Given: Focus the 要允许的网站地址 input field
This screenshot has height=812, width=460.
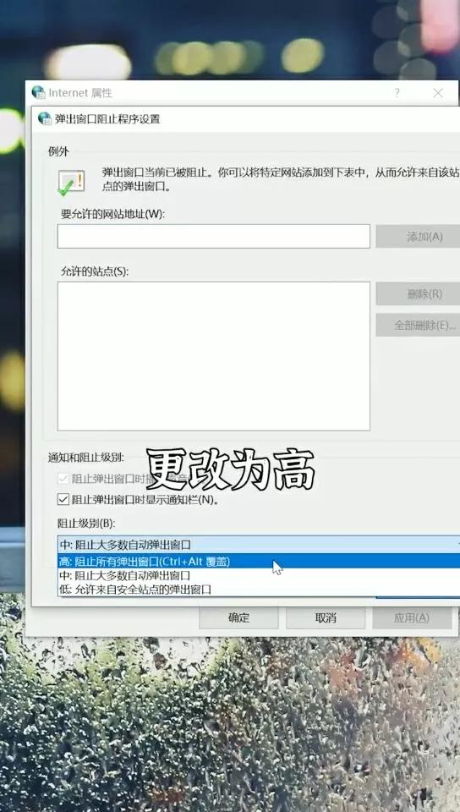Looking at the screenshot, I should pyautogui.click(x=214, y=236).
